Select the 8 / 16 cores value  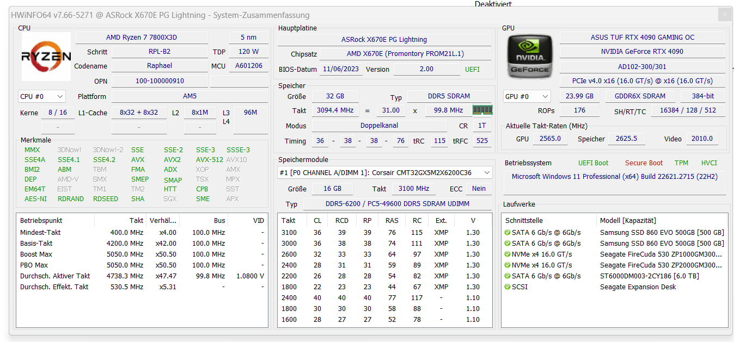tap(58, 113)
